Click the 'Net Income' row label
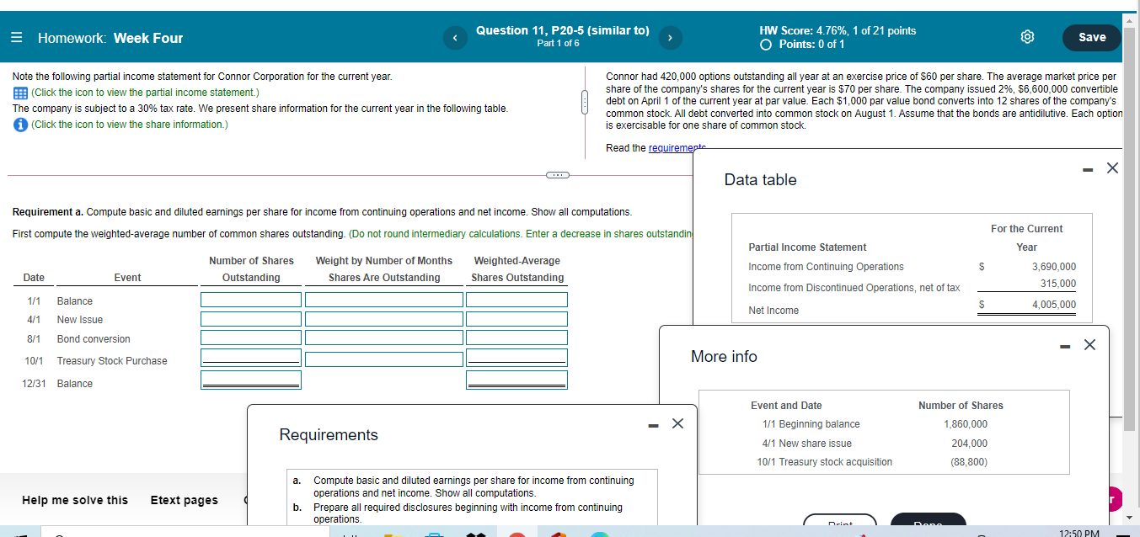The height and width of the screenshot is (537, 1140). [773, 311]
